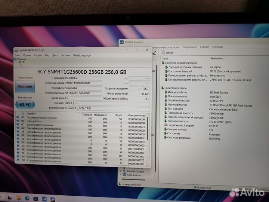Image resolution: width=269 pixels, height=202 pixels.
Task: Open the Язык(Language) menu
Action: pos(82,55)
